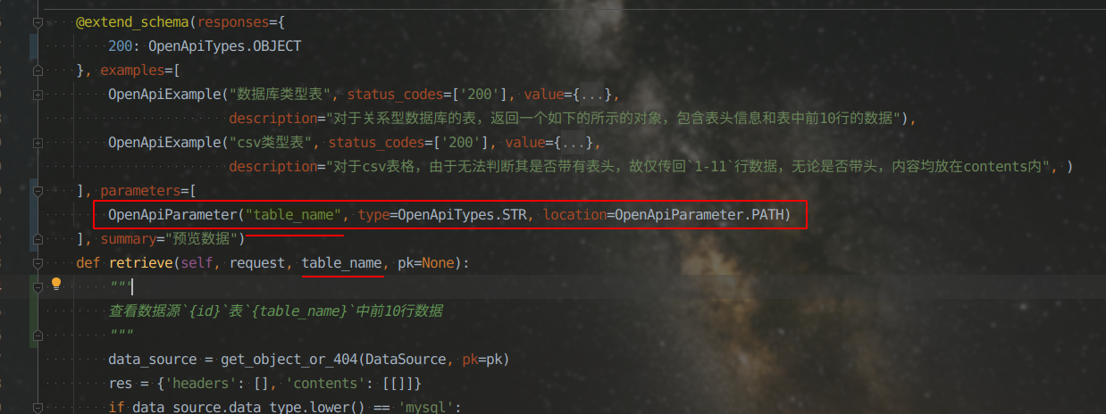Click the table_name argument of retrieve
1106x414 pixels.
tap(343, 262)
